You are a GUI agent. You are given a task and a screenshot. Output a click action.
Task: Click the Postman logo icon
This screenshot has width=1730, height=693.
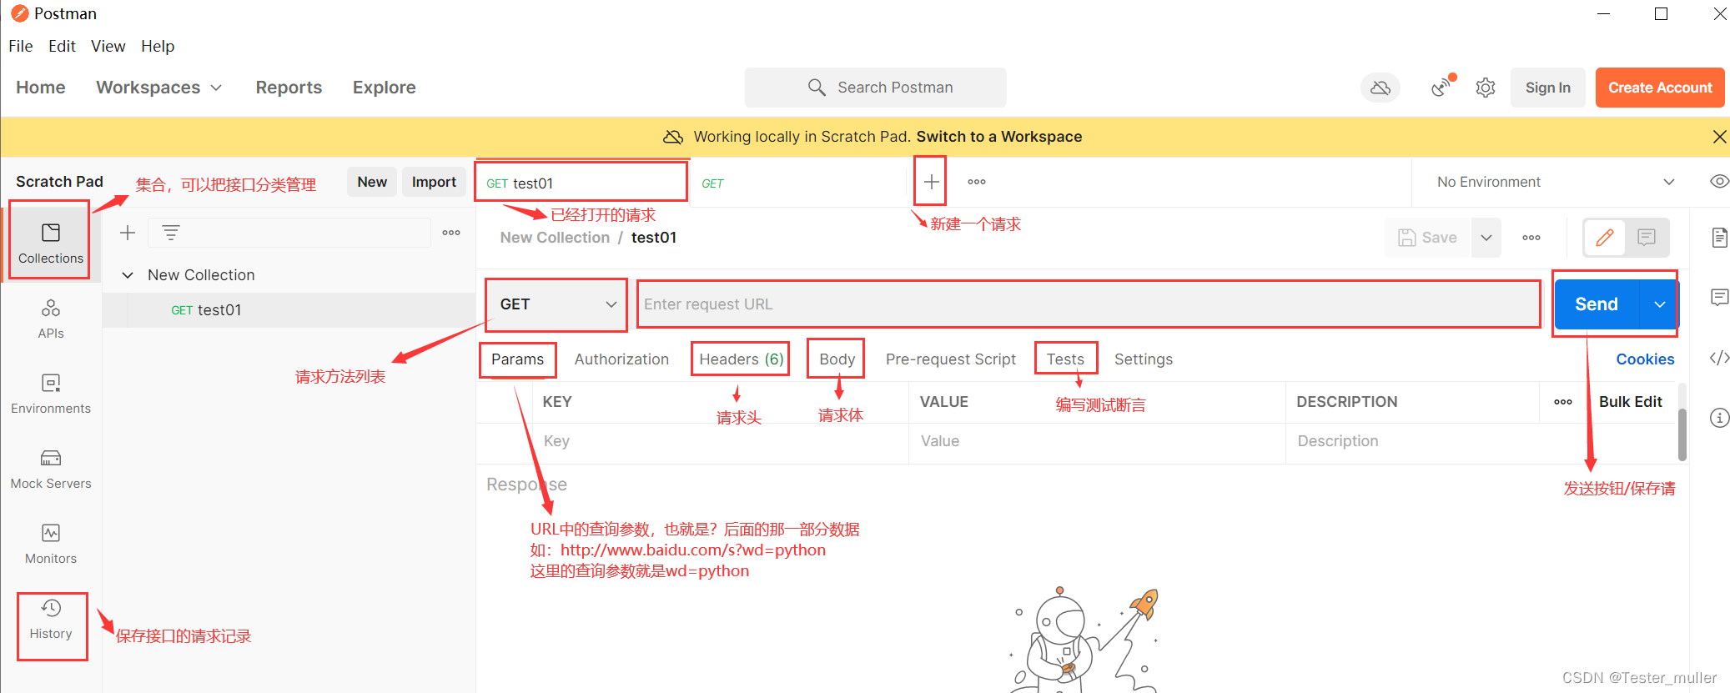click(19, 13)
